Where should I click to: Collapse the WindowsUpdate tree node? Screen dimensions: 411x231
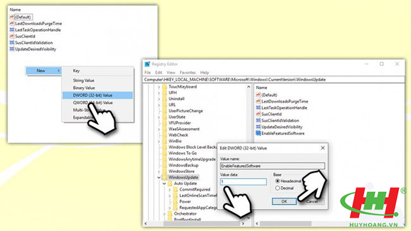[x=159, y=177]
